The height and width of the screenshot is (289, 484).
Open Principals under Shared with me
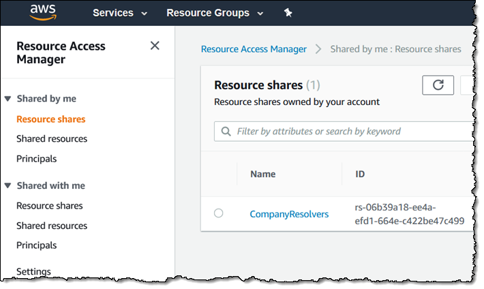pos(37,245)
